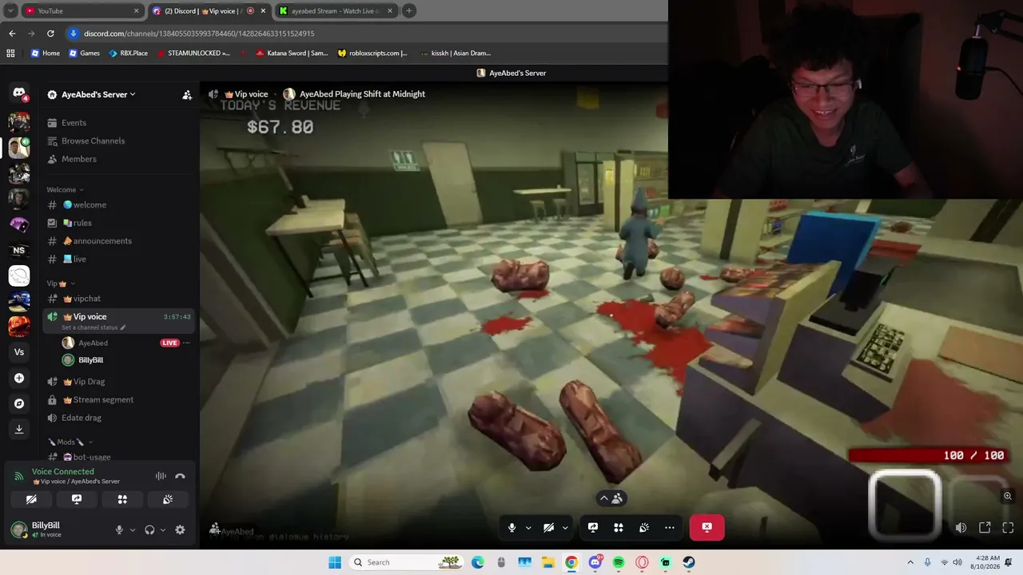The image size is (1023, 575).
Task: Open input device options arrow in user panel
Action: 133,529
